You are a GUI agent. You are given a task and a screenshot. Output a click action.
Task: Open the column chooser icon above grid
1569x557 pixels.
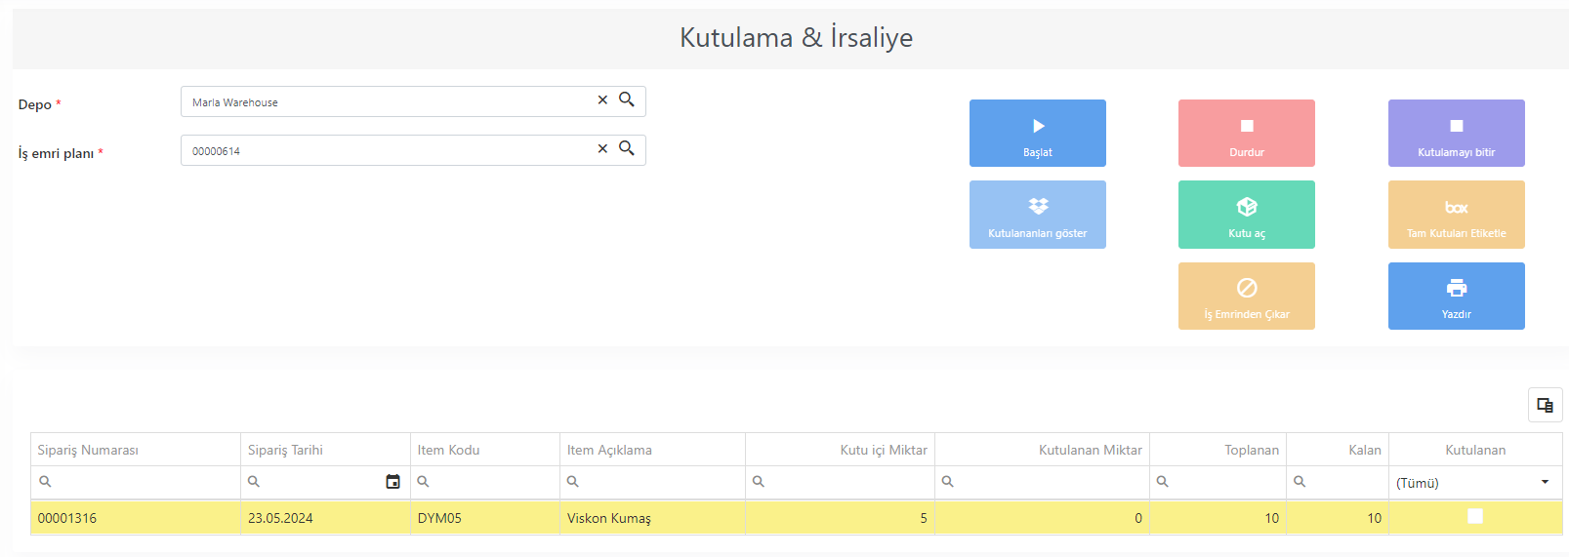(1545, 405)
